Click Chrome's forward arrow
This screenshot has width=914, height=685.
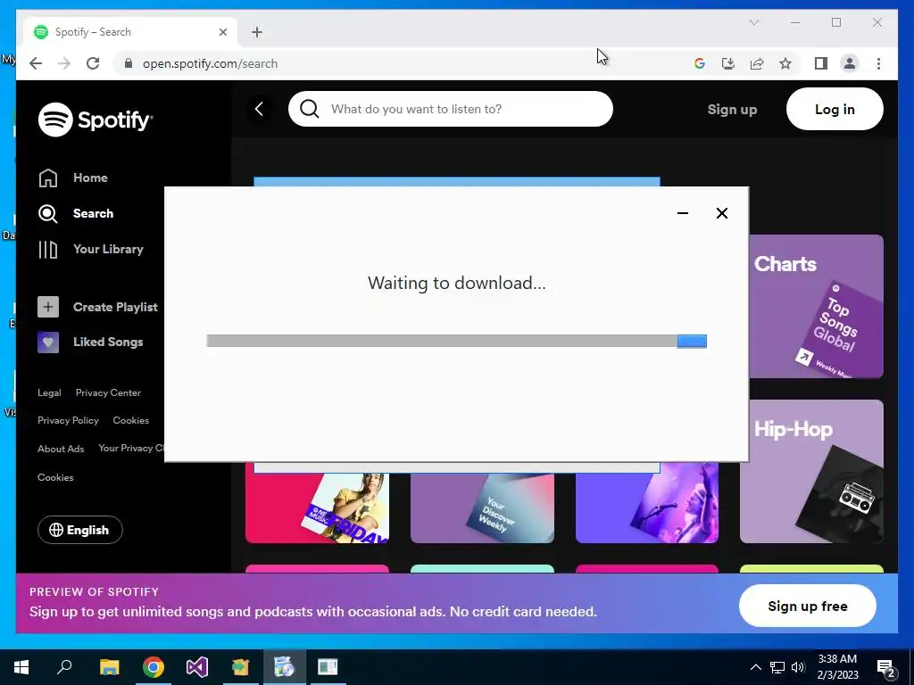pos(64,63)
